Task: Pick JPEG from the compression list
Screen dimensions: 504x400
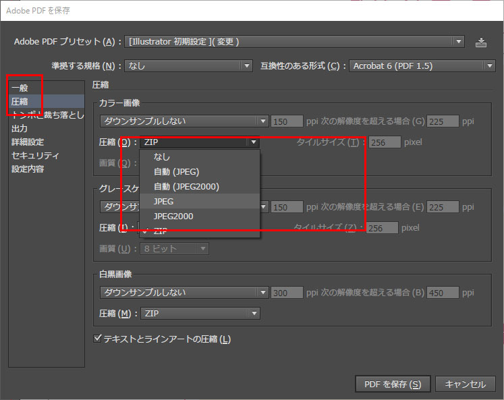Action: [x=164, y=201]
